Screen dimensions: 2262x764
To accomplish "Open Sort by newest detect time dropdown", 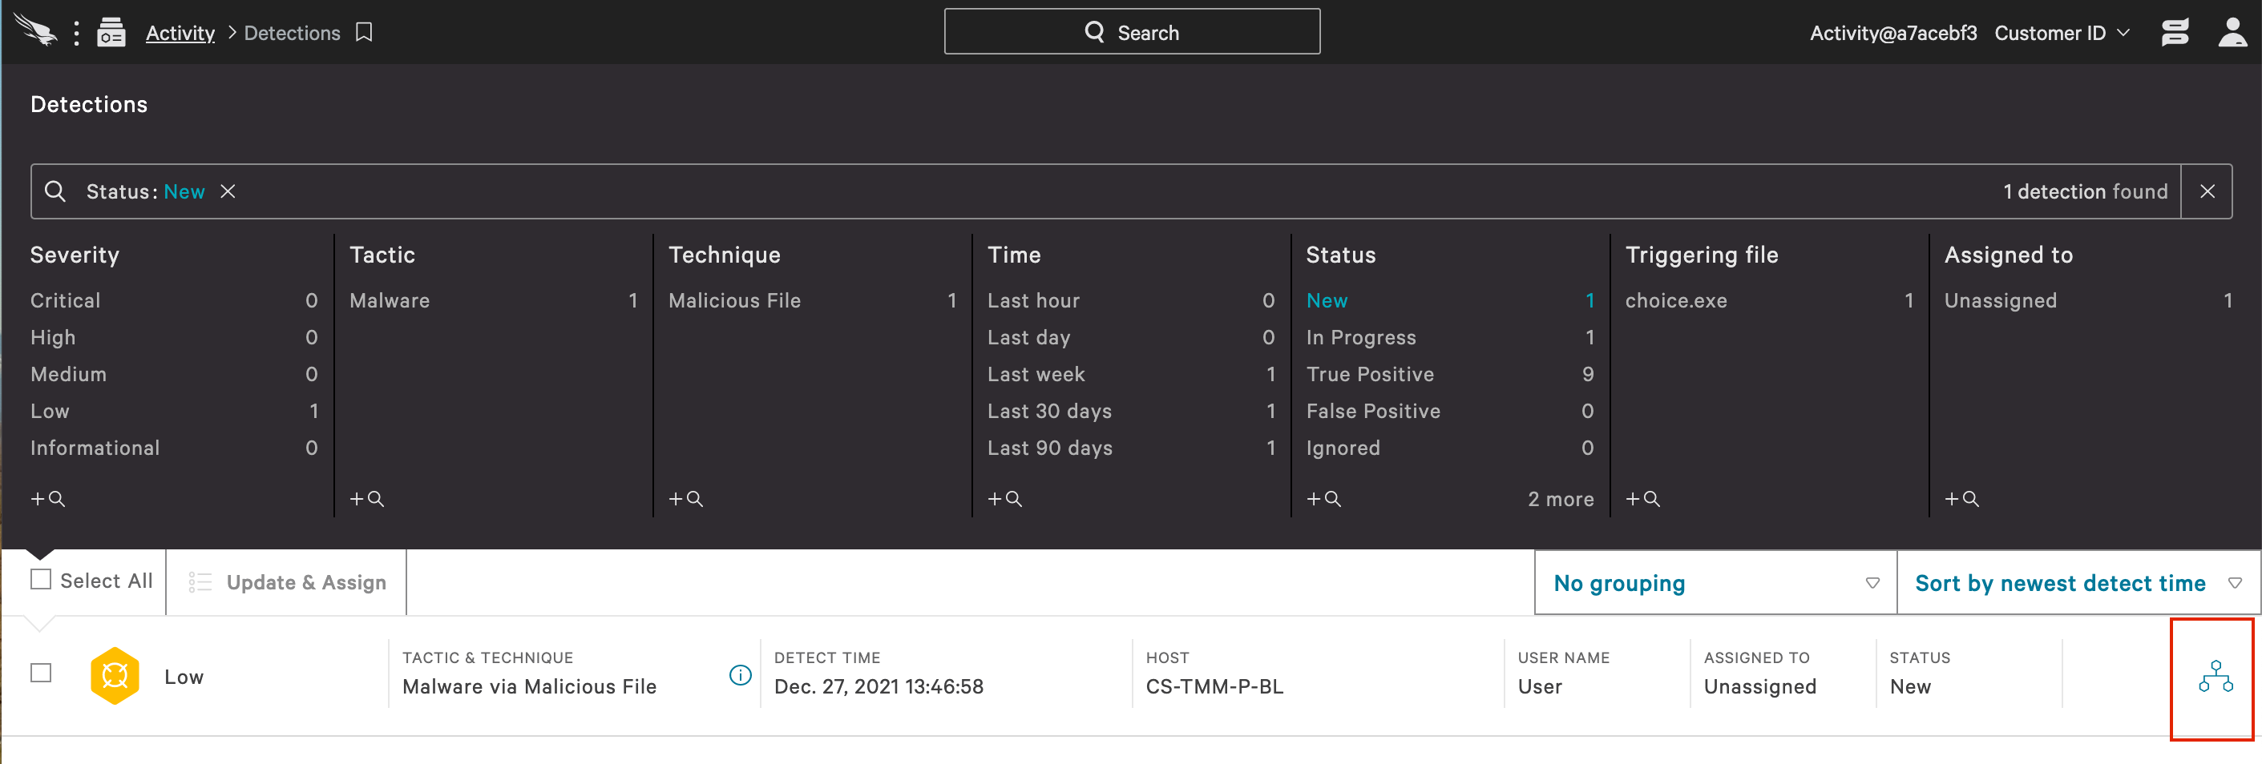I will [2078, 582].
